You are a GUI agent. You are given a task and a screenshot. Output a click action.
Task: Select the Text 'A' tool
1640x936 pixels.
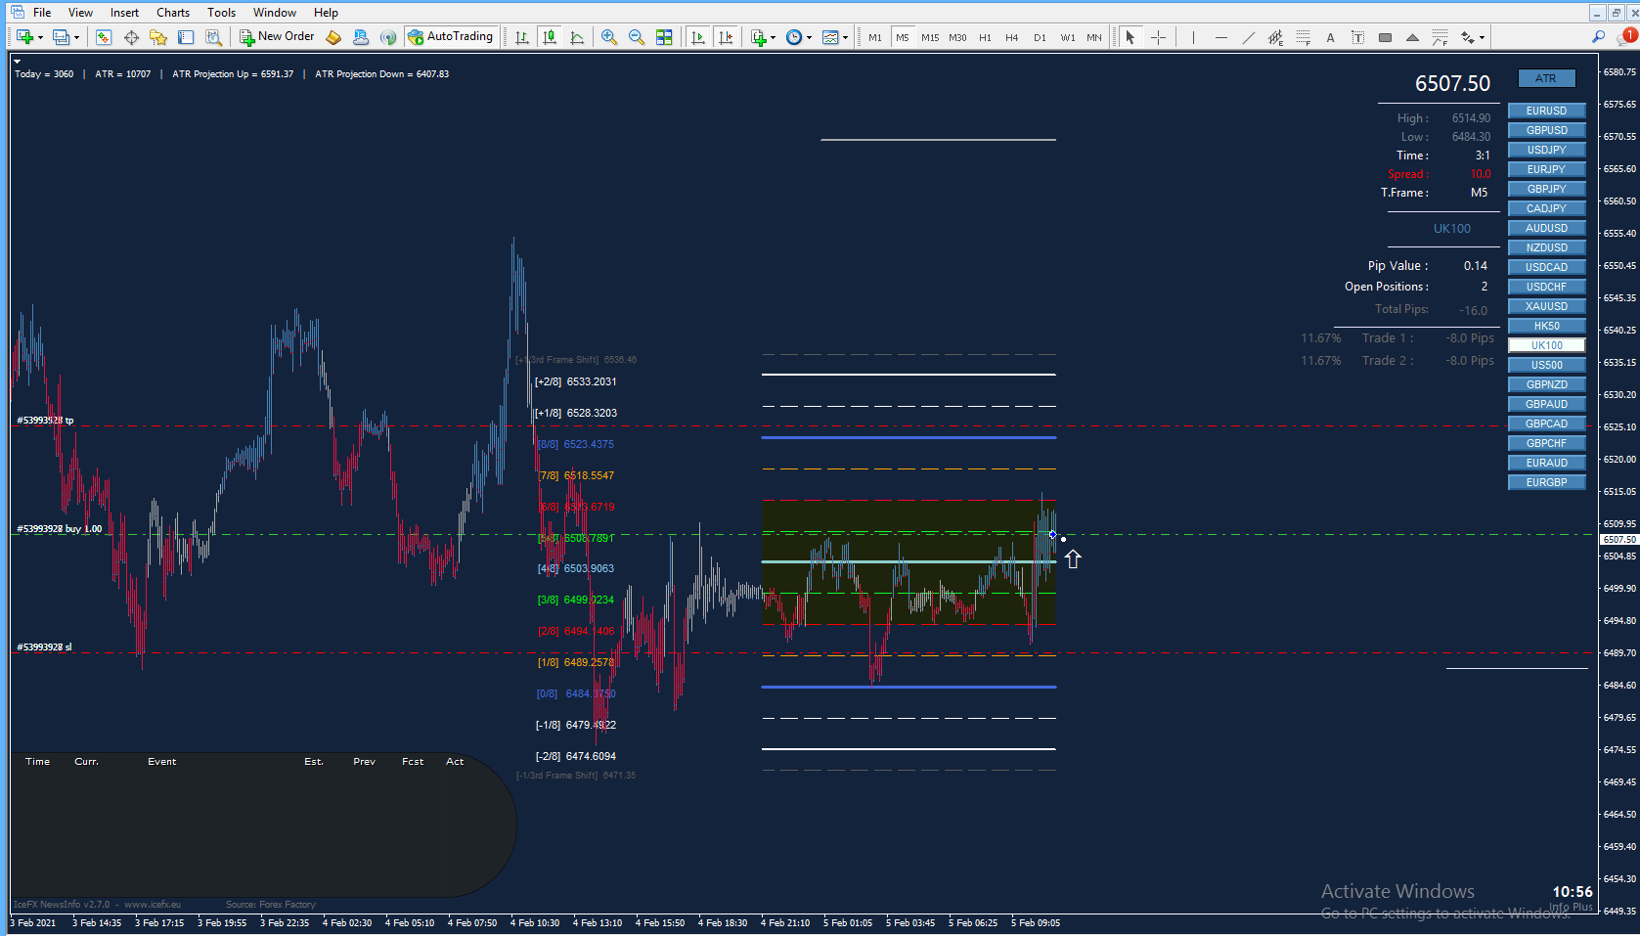point(1330,37)
